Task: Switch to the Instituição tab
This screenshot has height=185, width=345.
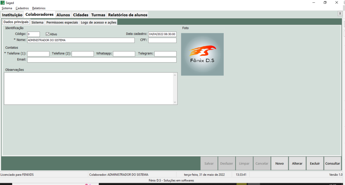Action: pyautogui.click(x=12, y=15)
